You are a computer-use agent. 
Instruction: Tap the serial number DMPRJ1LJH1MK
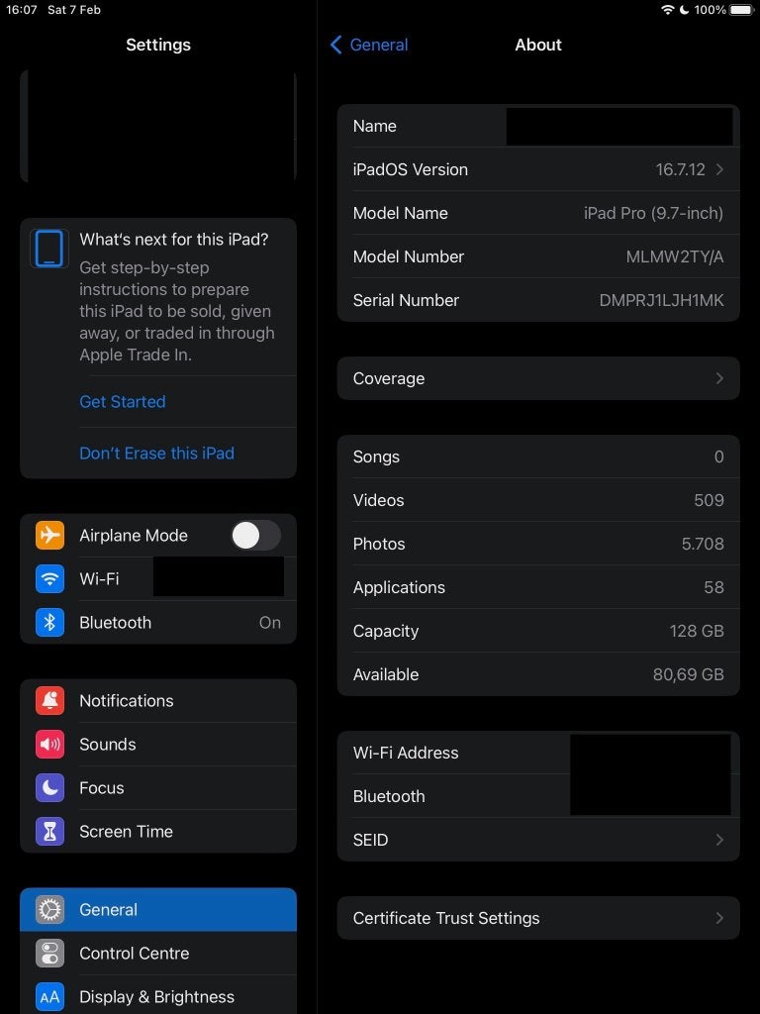pos(661,300)
